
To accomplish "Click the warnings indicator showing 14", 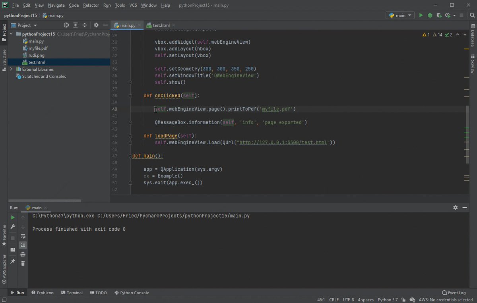I will (x=437, y=35).
